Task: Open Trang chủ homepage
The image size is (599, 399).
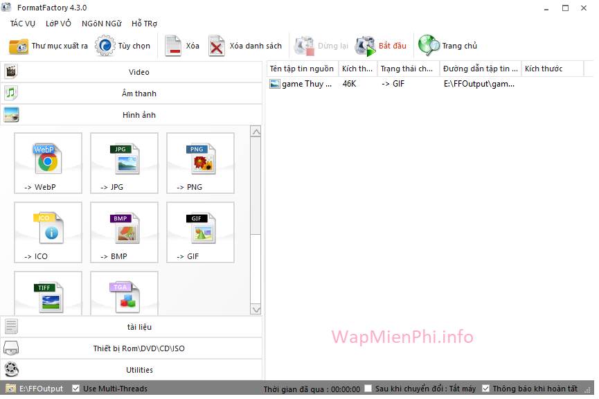Action: [x=447, y=46]
